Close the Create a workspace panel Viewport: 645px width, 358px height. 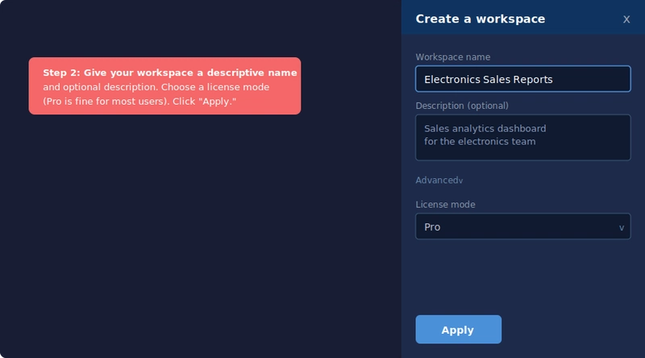(x=626, y=19)
